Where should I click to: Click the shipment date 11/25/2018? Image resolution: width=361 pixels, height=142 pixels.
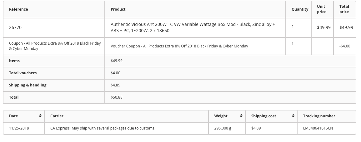(x=19, y=128)
